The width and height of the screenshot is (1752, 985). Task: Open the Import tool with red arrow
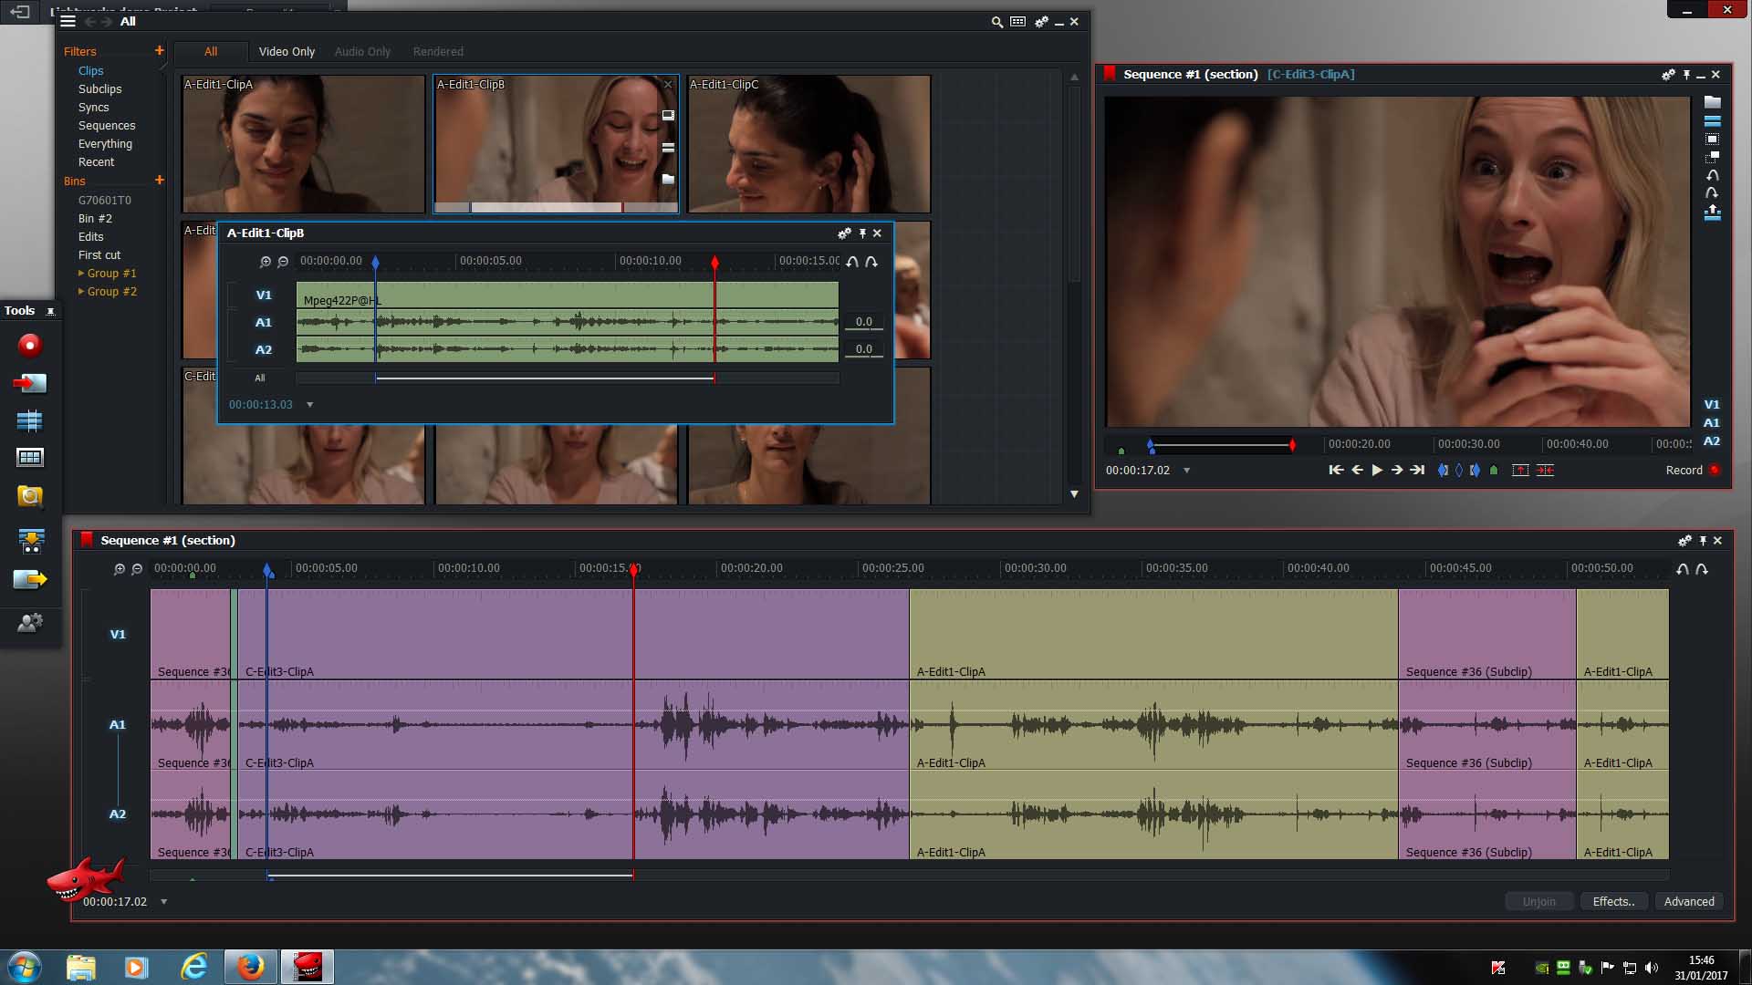tap(30, 383)
